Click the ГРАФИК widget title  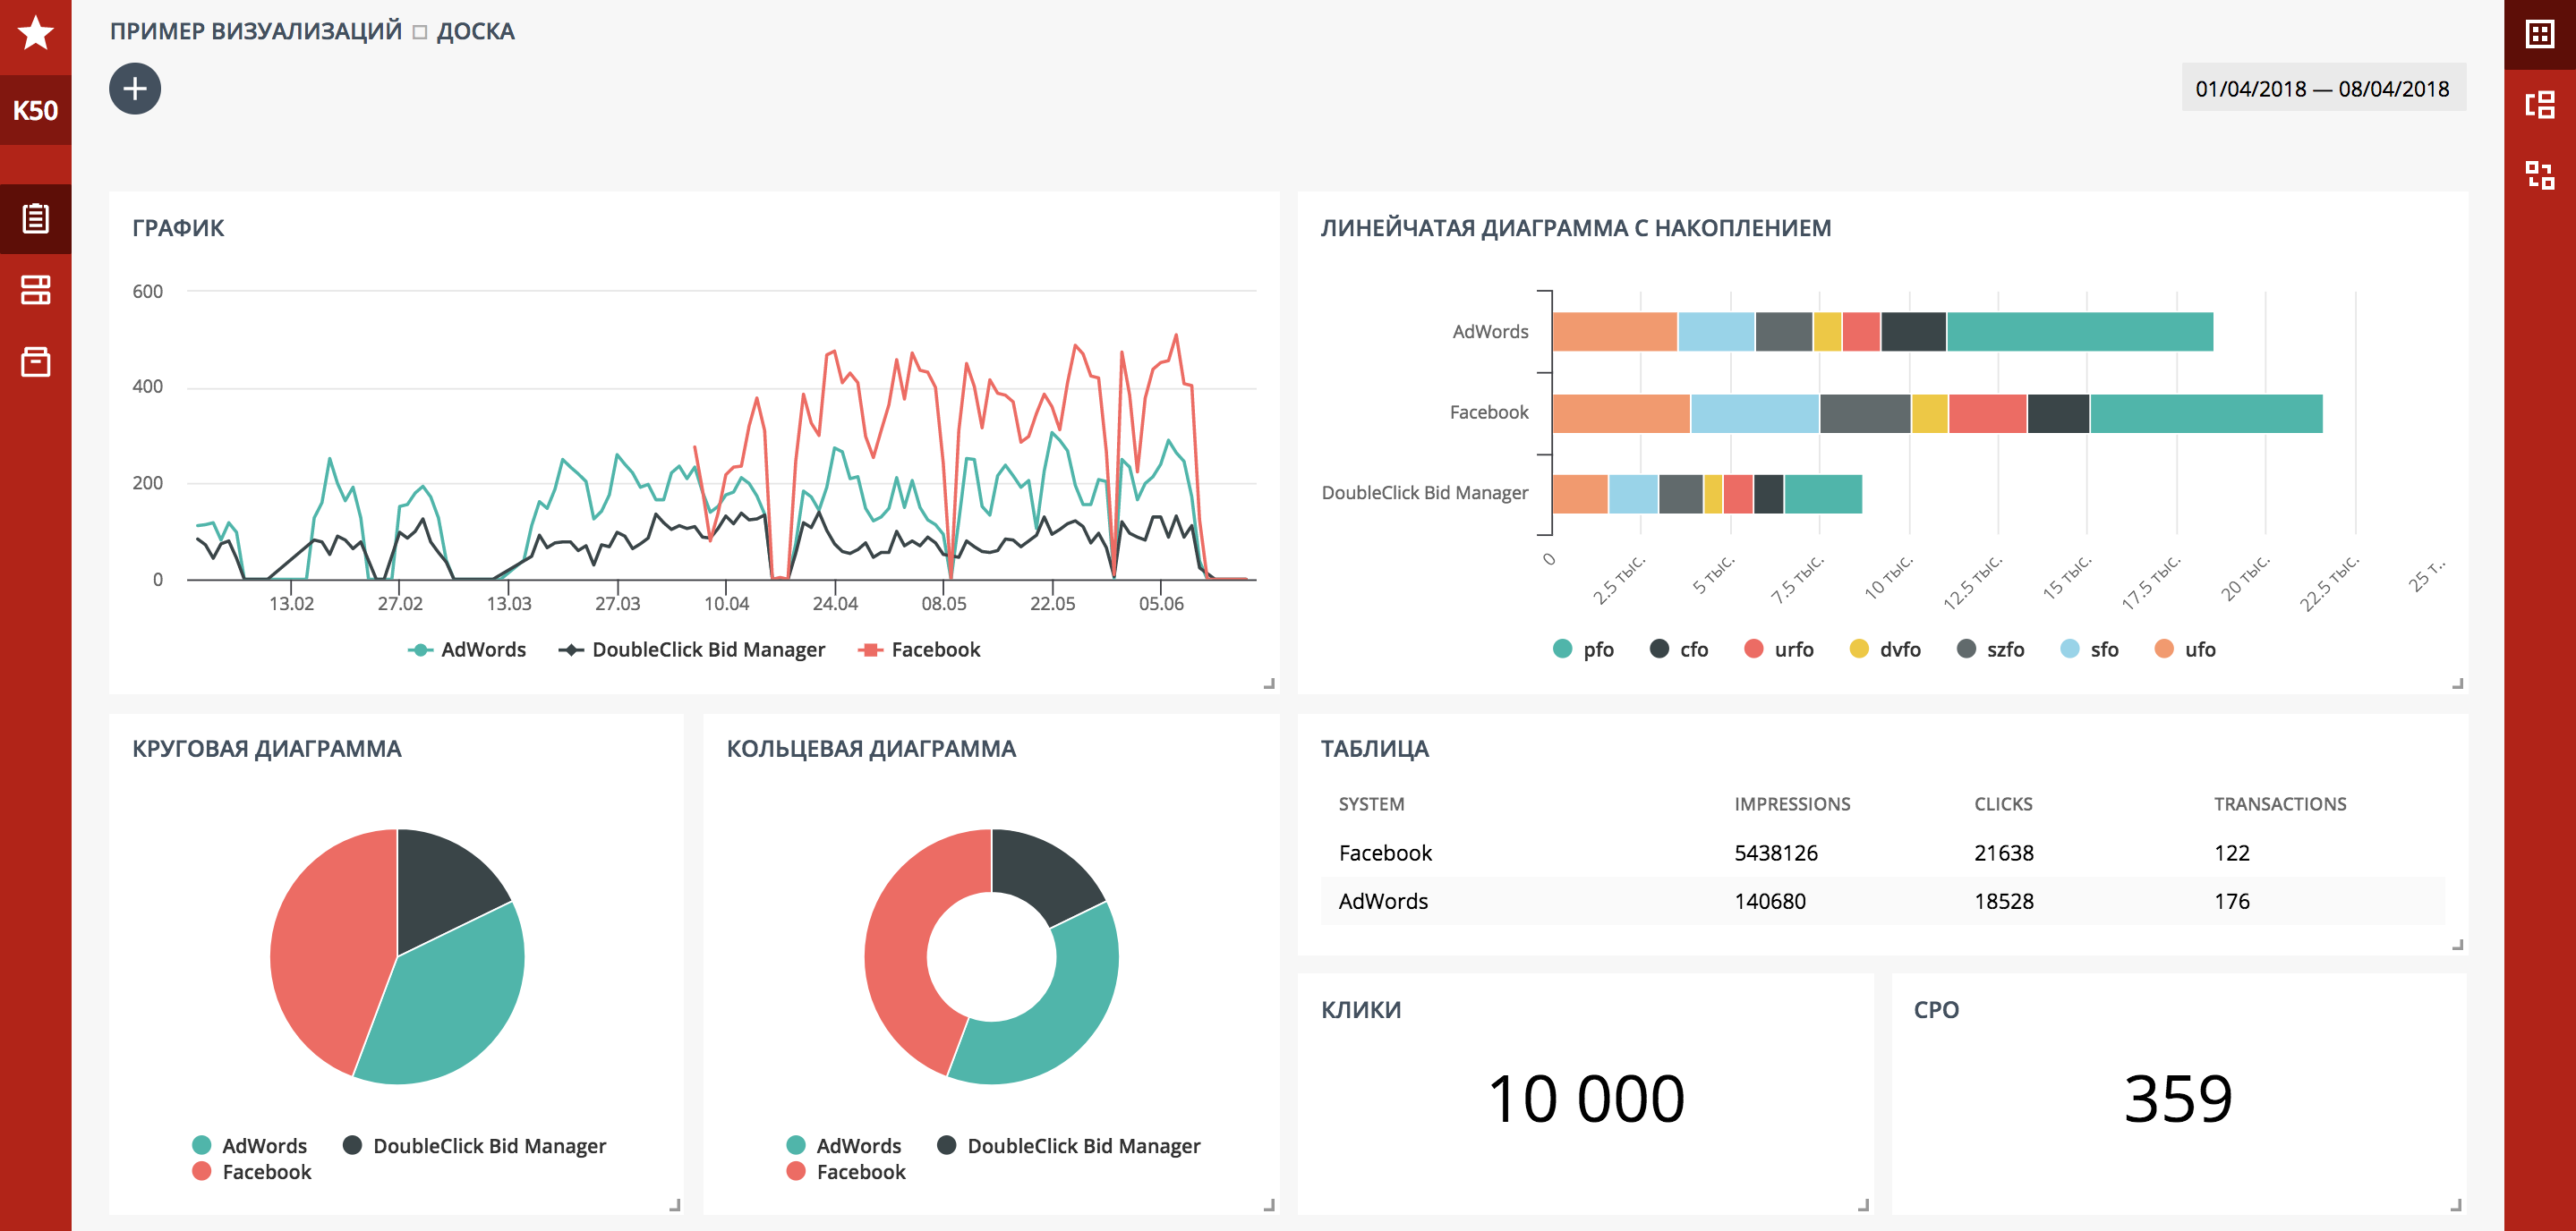pos(178,228)
